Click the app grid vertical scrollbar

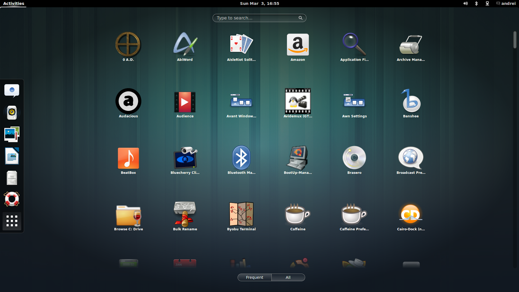[515, 40]
